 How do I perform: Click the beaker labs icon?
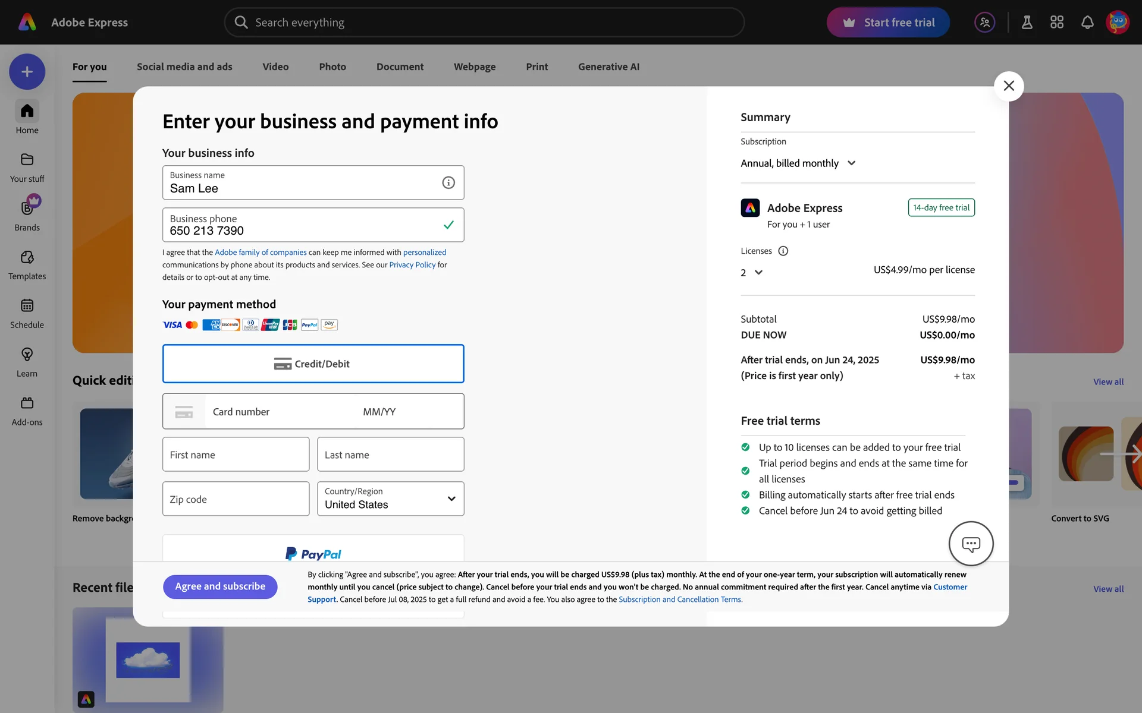point(1027,23)
